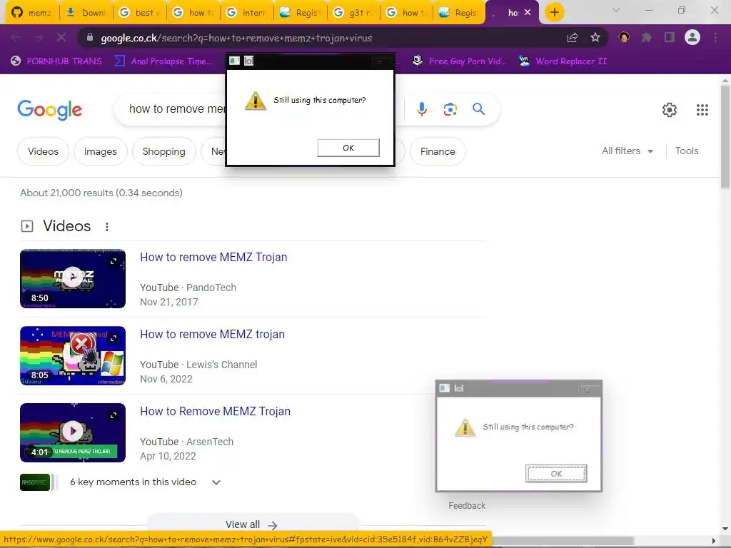Play the 8:05 video thumbnail
This screenshot has width=731, height=548.
coord(73,355)
